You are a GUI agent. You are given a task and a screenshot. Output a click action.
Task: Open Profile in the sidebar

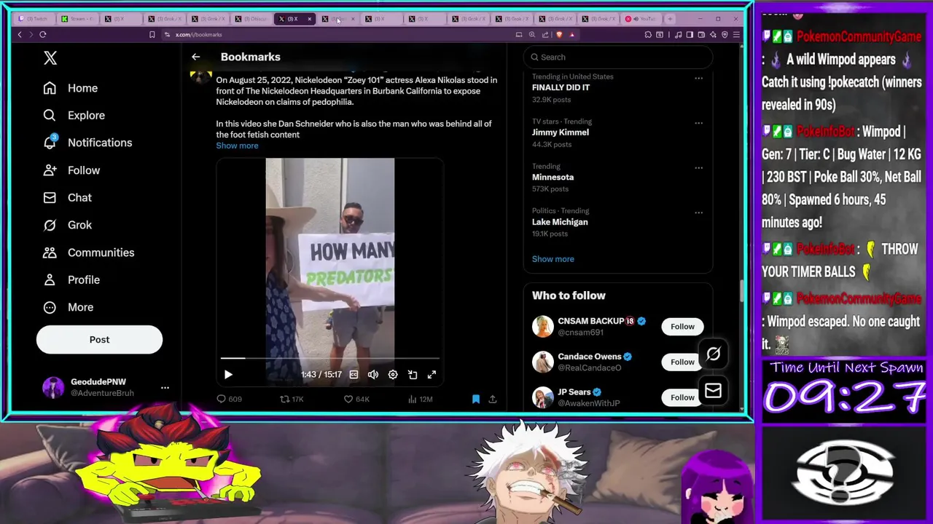pos(71,280)
